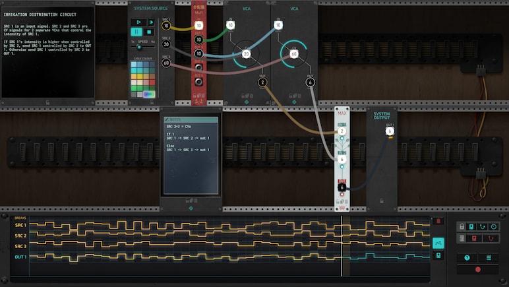
Task: Click the playhead marker in the scope
Action: pyautogui.click(x=342, y=246)
